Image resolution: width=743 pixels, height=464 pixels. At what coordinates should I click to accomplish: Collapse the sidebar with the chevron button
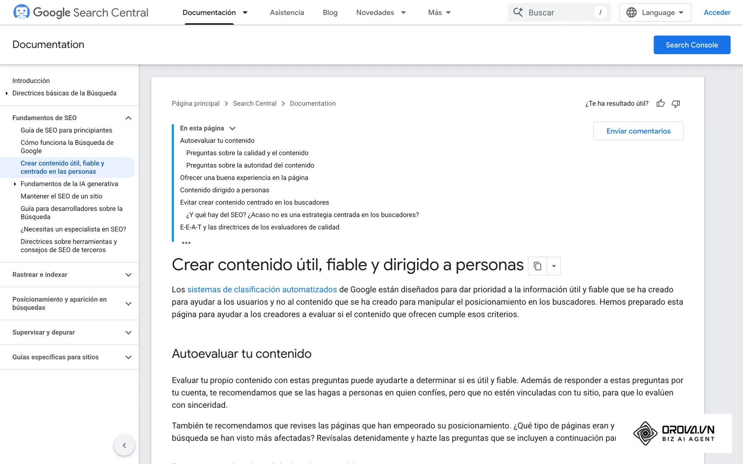point(124,445)
